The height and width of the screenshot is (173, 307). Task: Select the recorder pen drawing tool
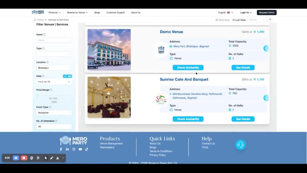tap(52, 158)
